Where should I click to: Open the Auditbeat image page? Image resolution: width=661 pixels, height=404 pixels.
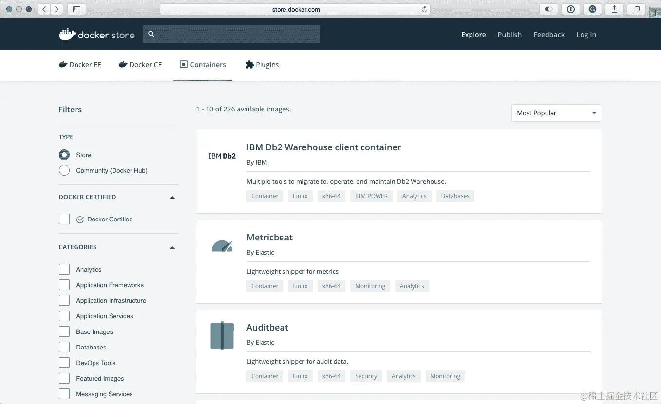pyautogui.click(x=267, y=327)
